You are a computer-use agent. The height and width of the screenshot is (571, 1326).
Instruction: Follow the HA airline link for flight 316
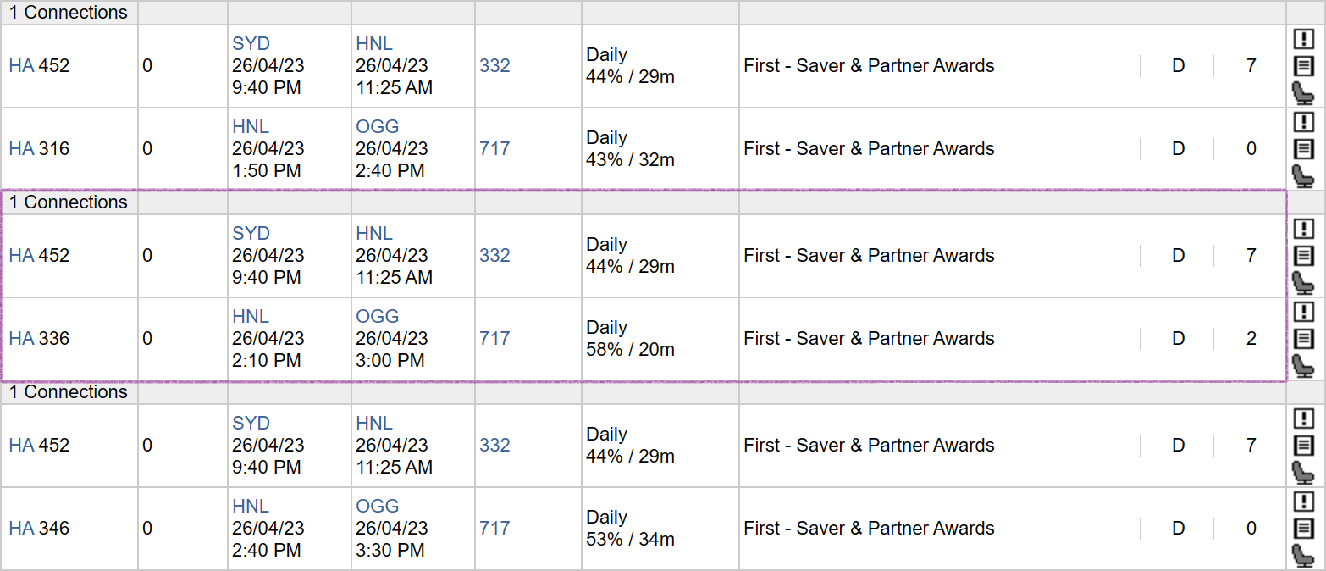tap(21, 149)
